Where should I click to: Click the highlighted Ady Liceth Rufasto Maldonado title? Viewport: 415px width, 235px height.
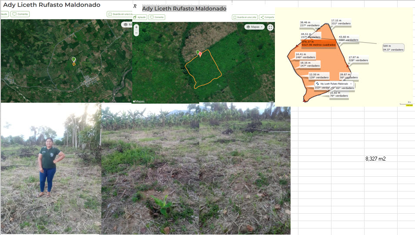click(184, 9)
